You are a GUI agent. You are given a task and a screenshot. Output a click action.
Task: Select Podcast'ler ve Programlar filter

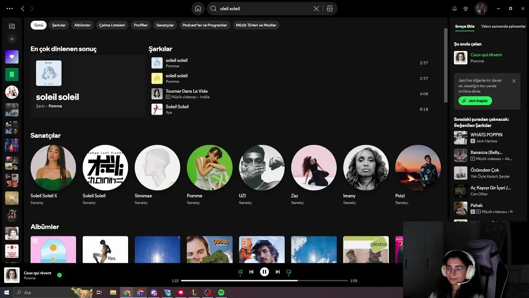205,25
